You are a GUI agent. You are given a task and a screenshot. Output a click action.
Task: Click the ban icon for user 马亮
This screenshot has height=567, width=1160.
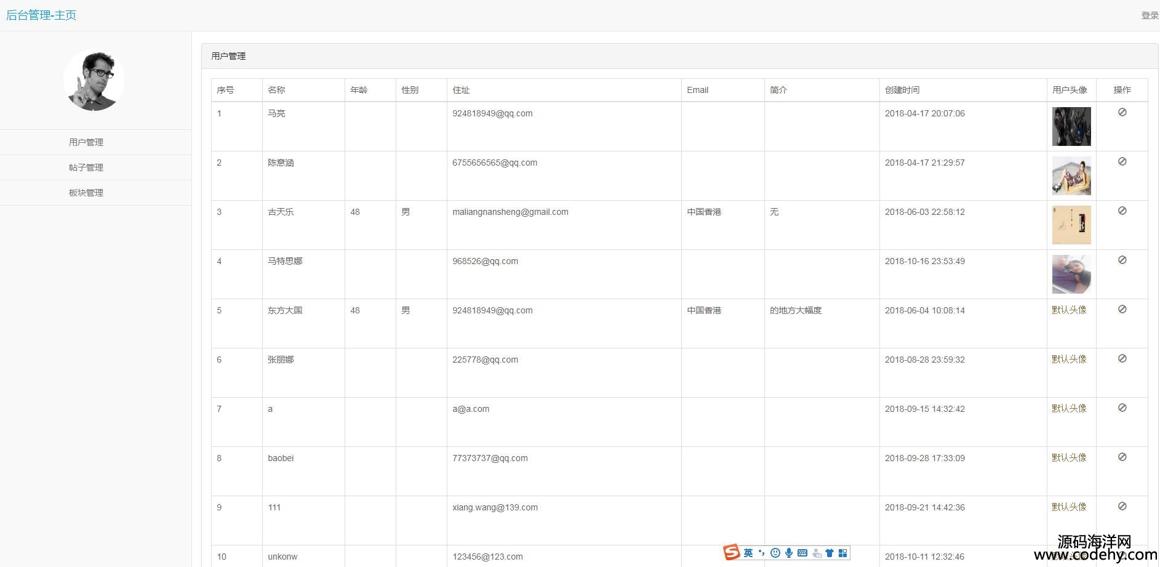pos(1122,113)
